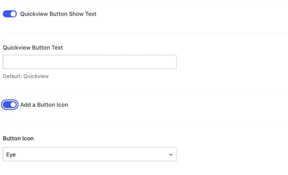Click the "Add a Button Icon" label
This screenshot has height=175, width=288.
(x=44, y=105)
